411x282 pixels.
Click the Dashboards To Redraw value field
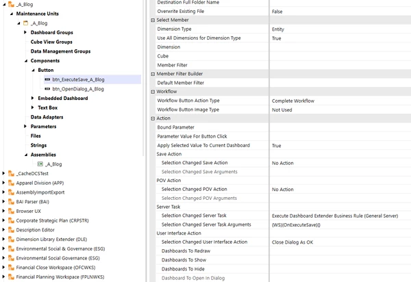[x=340, y=251]
